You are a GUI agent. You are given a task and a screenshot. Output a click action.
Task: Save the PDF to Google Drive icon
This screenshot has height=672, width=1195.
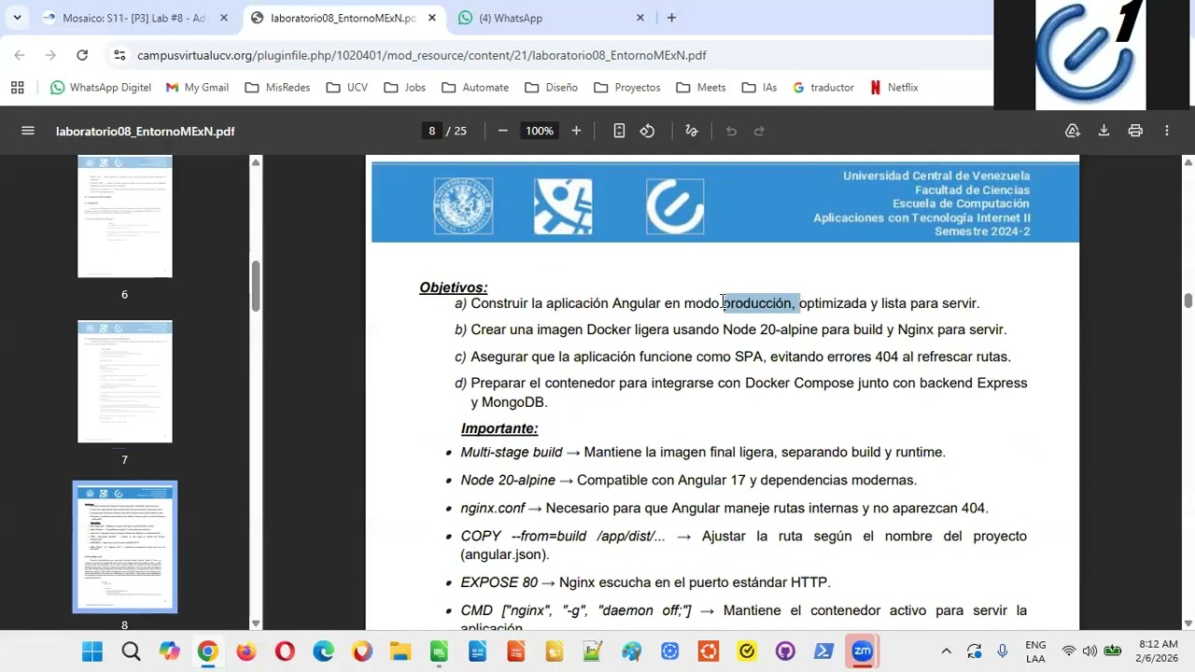click(1073, 131)
